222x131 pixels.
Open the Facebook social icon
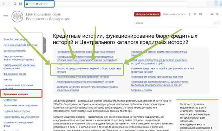(190, 14)
